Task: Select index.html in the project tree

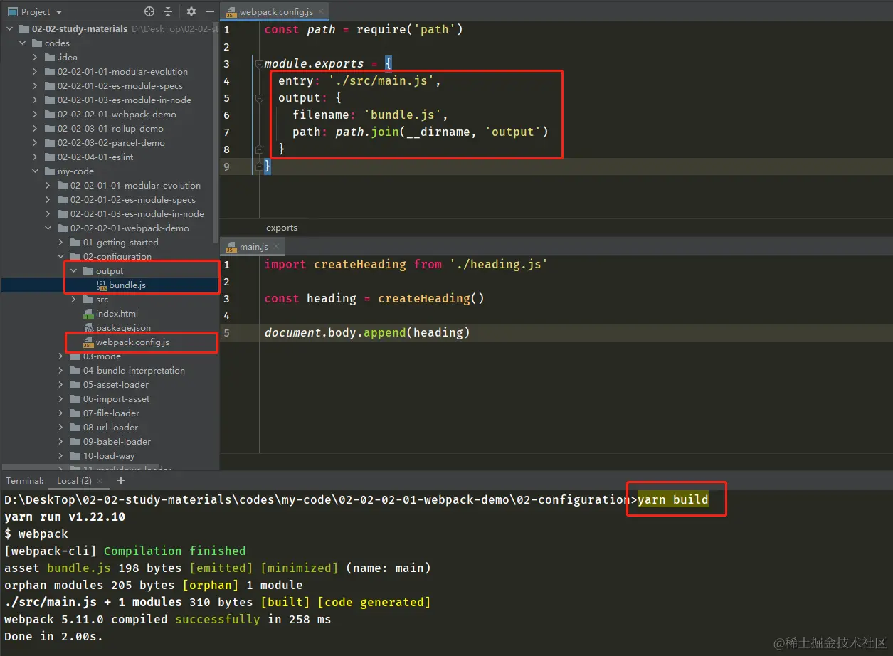Action: [117, 314]
